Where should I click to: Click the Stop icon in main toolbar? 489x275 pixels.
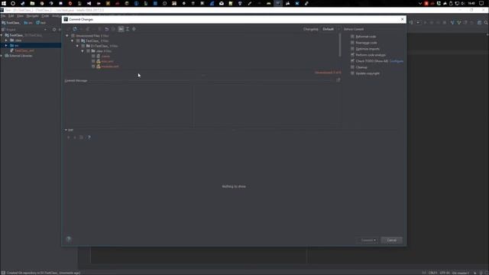coord(445,22)
